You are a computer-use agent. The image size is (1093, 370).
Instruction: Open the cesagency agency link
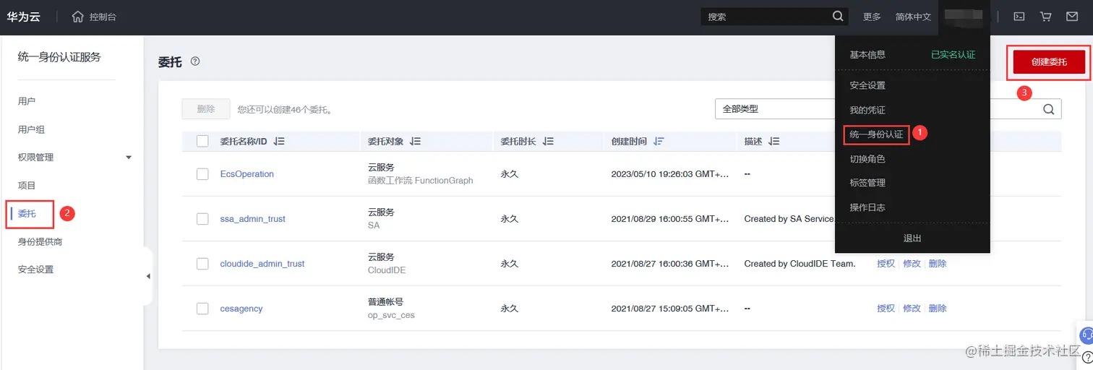241,309
